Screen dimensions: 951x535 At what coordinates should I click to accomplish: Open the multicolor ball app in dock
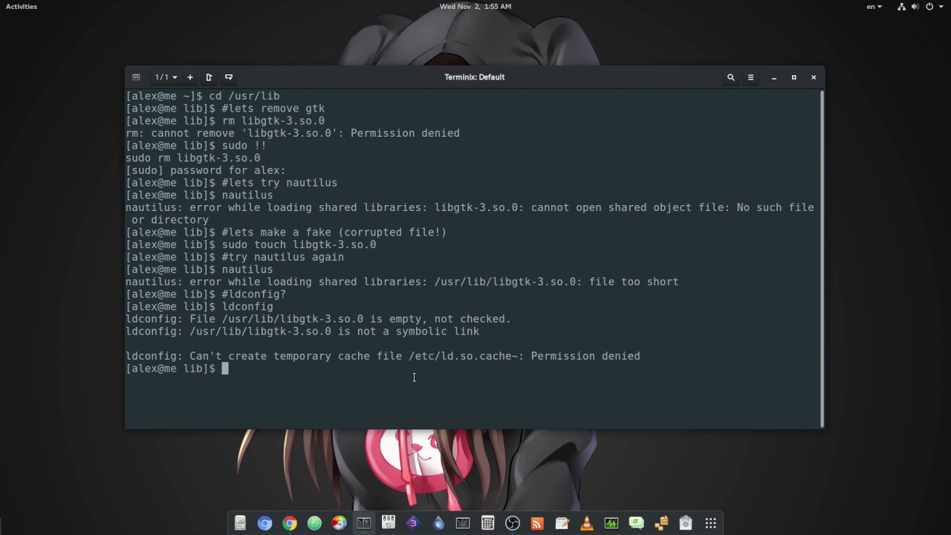tap(339, 523)
